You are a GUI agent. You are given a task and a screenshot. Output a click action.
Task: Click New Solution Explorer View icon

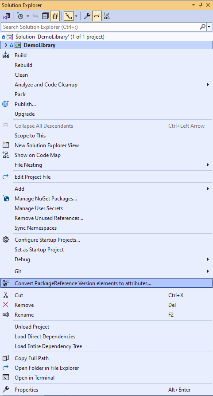click(x=6, y=145)
